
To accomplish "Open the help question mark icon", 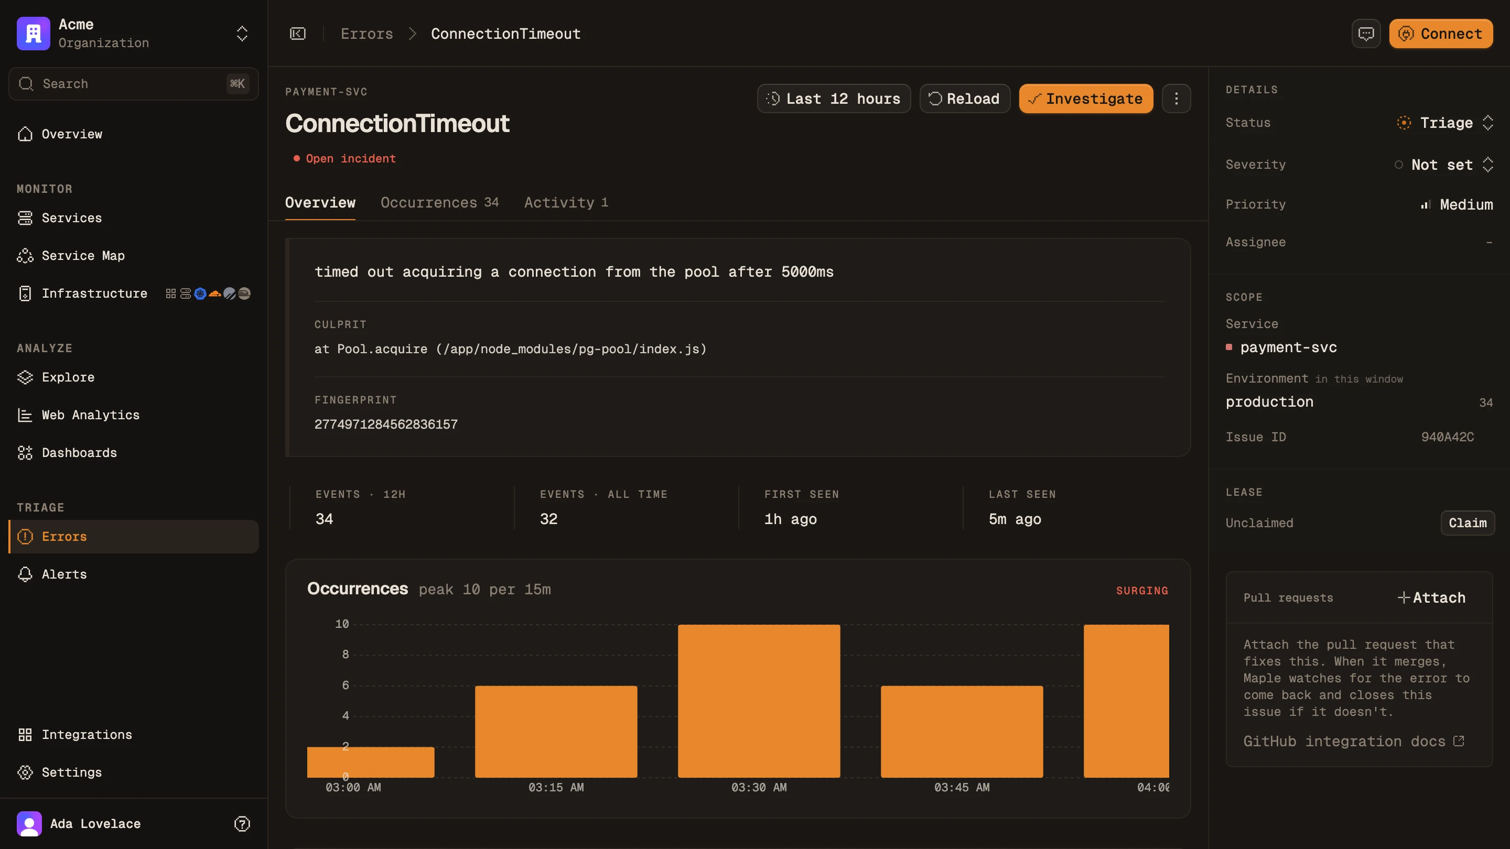I will click(242, 824).
